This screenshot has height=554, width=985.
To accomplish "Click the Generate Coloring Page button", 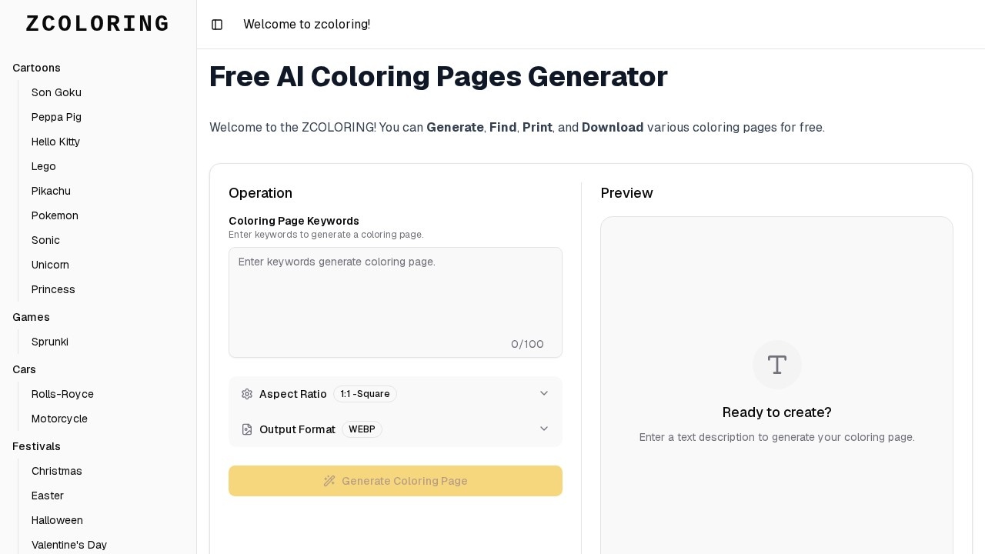I will pos(396,481).
